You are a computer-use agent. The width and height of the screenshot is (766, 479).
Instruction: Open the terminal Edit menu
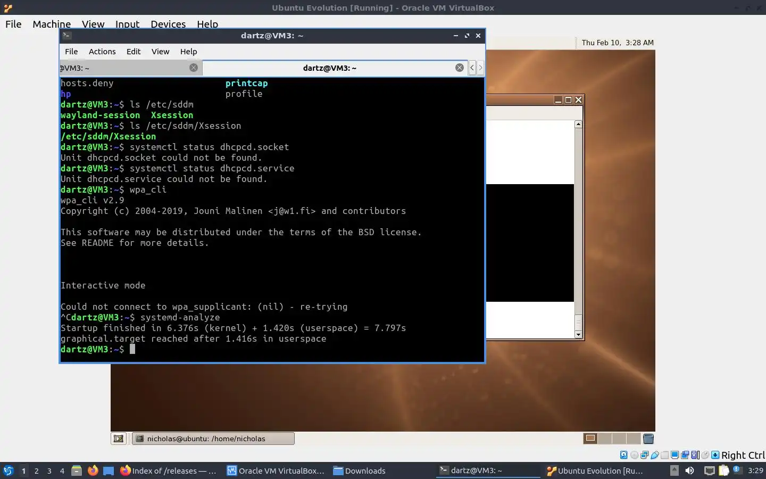click(134, 52)
